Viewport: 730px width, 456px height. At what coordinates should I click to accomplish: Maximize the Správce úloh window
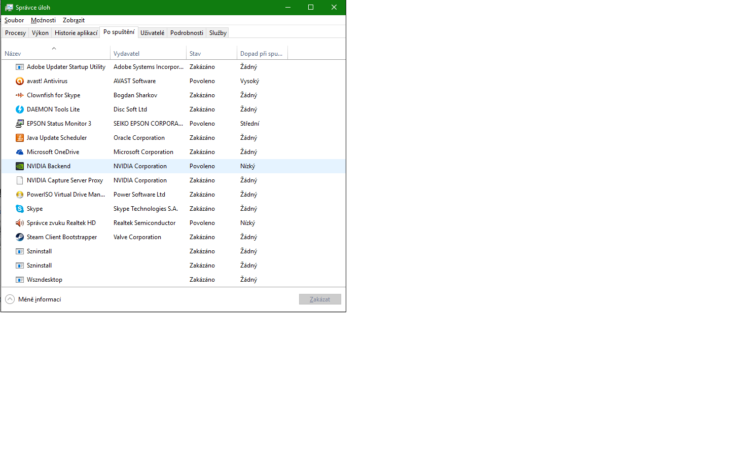pos(311,7)
